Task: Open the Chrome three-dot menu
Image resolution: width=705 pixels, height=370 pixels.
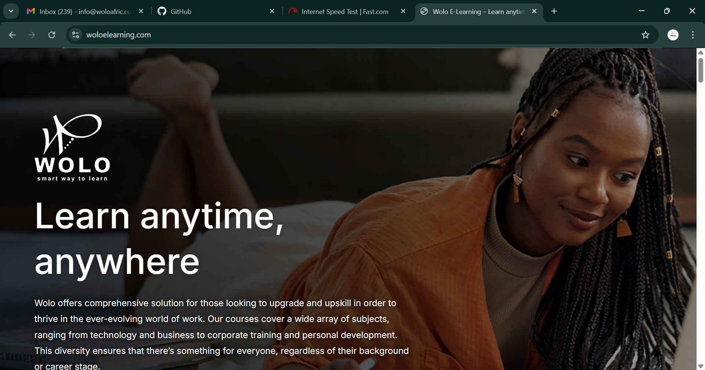Action: pyautogui.click(x=693, y=35)
